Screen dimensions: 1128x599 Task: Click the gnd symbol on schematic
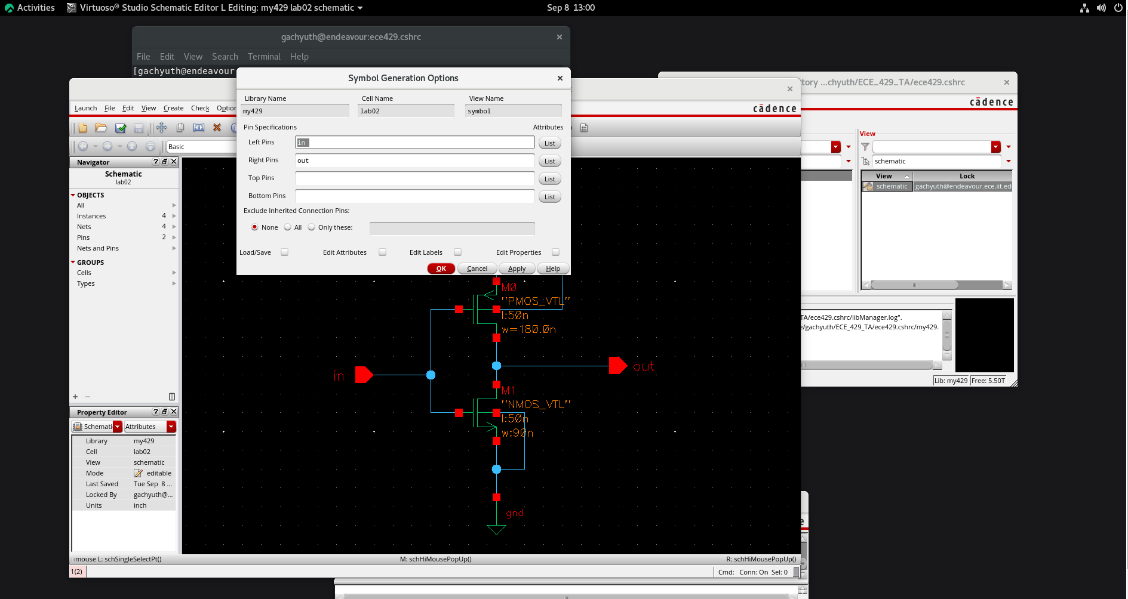click(x=496, y=529)
